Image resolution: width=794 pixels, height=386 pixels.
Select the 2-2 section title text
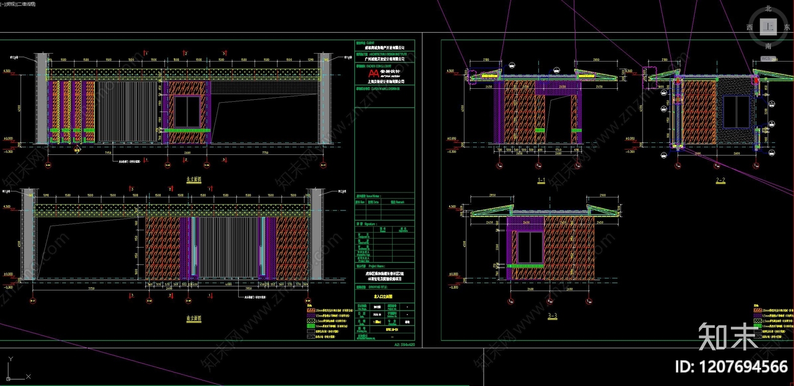click(721, 180)
